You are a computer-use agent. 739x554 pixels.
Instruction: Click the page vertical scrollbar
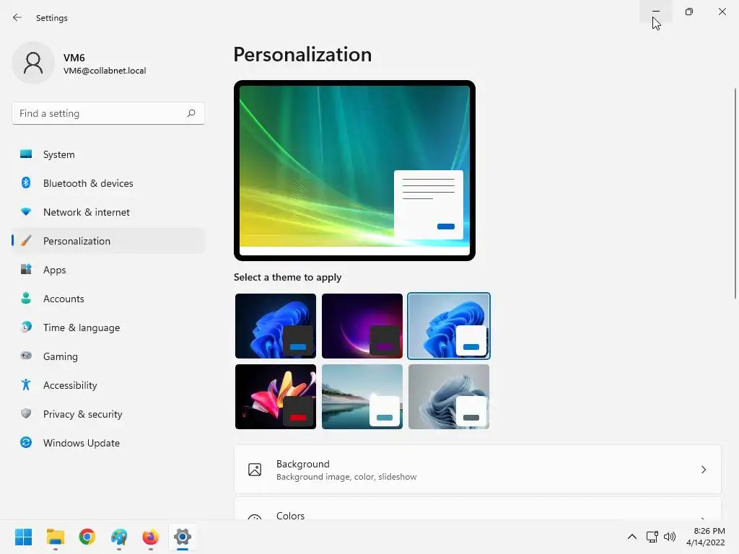click(735, 193)
